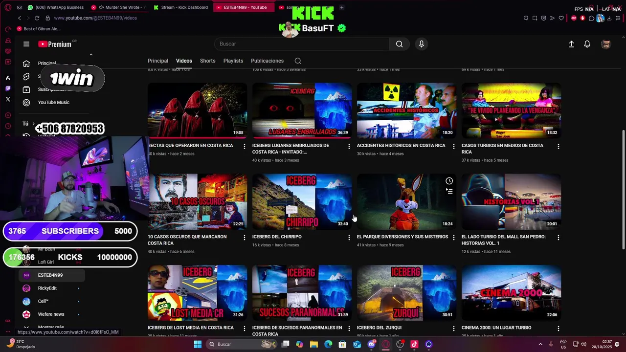Open Iceberg Lugares Embrujados thumbnail
Viewport: 626px width, 352px height.
[x=302, y=110]
